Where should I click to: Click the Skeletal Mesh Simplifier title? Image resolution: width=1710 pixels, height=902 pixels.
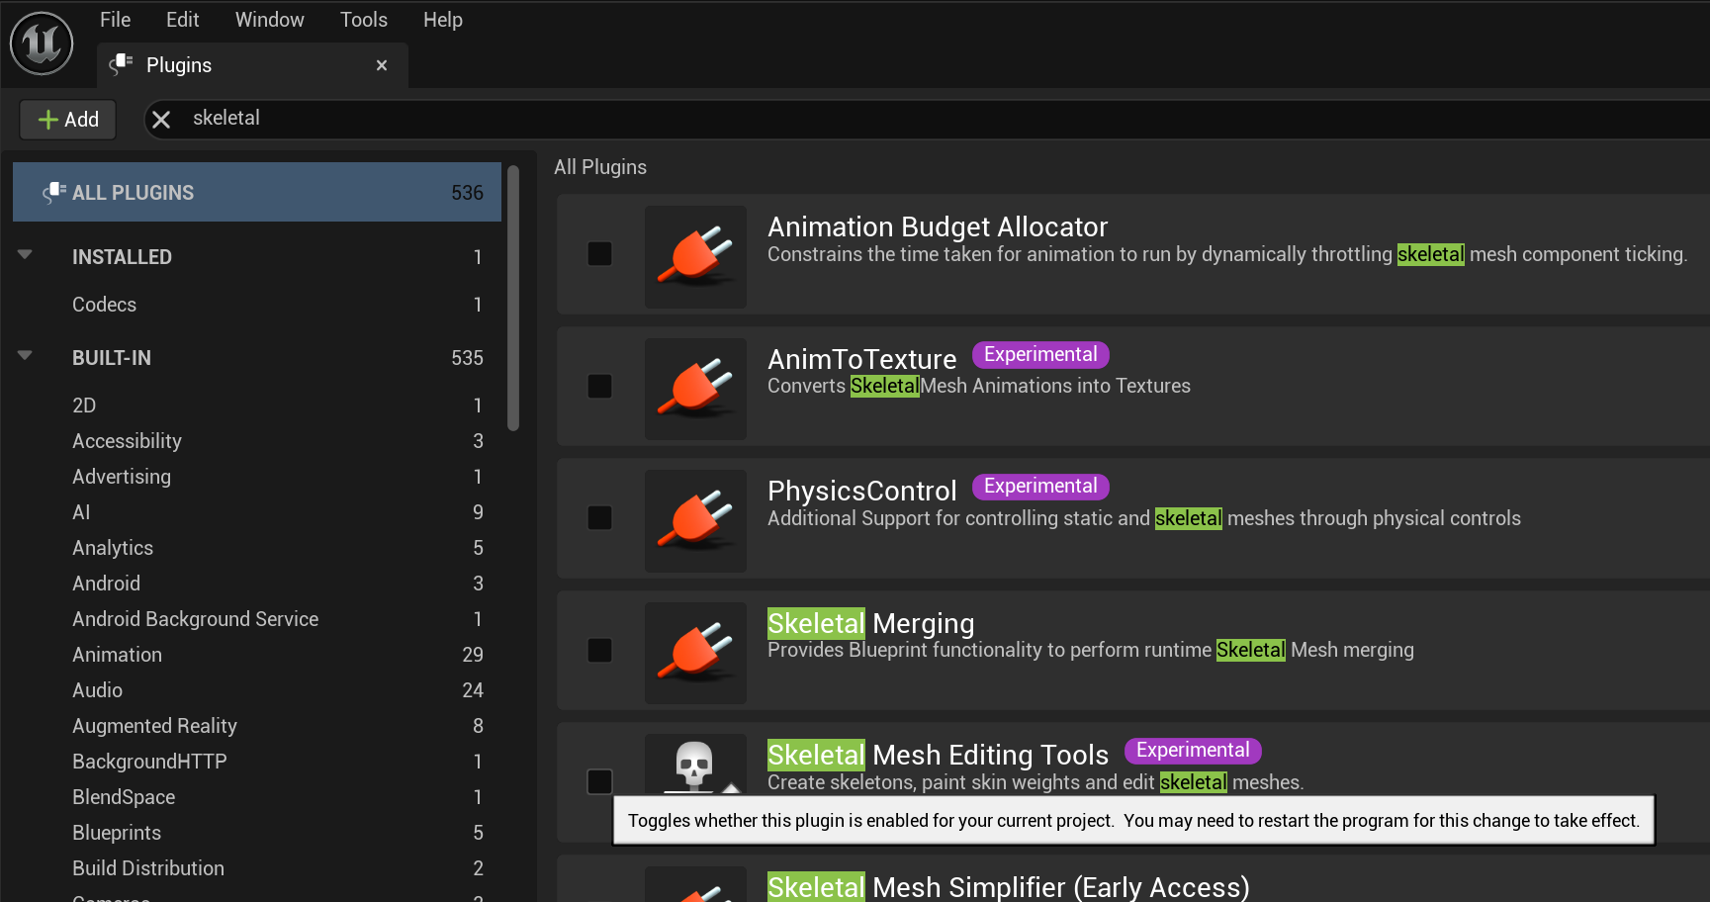pos(1009,887)
